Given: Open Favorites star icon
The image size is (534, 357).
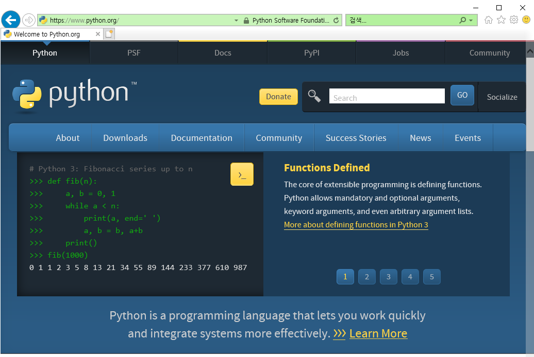Looking at the screenshot, I should coord(501,20).
